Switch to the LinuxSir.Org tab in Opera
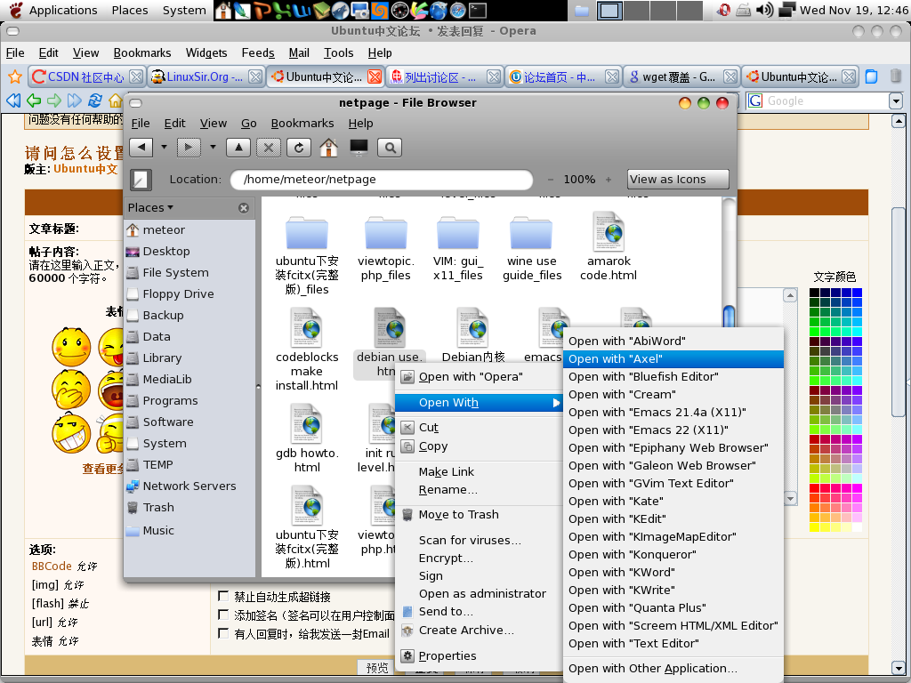Screen dimensions: 911x683 coord(206,76)
